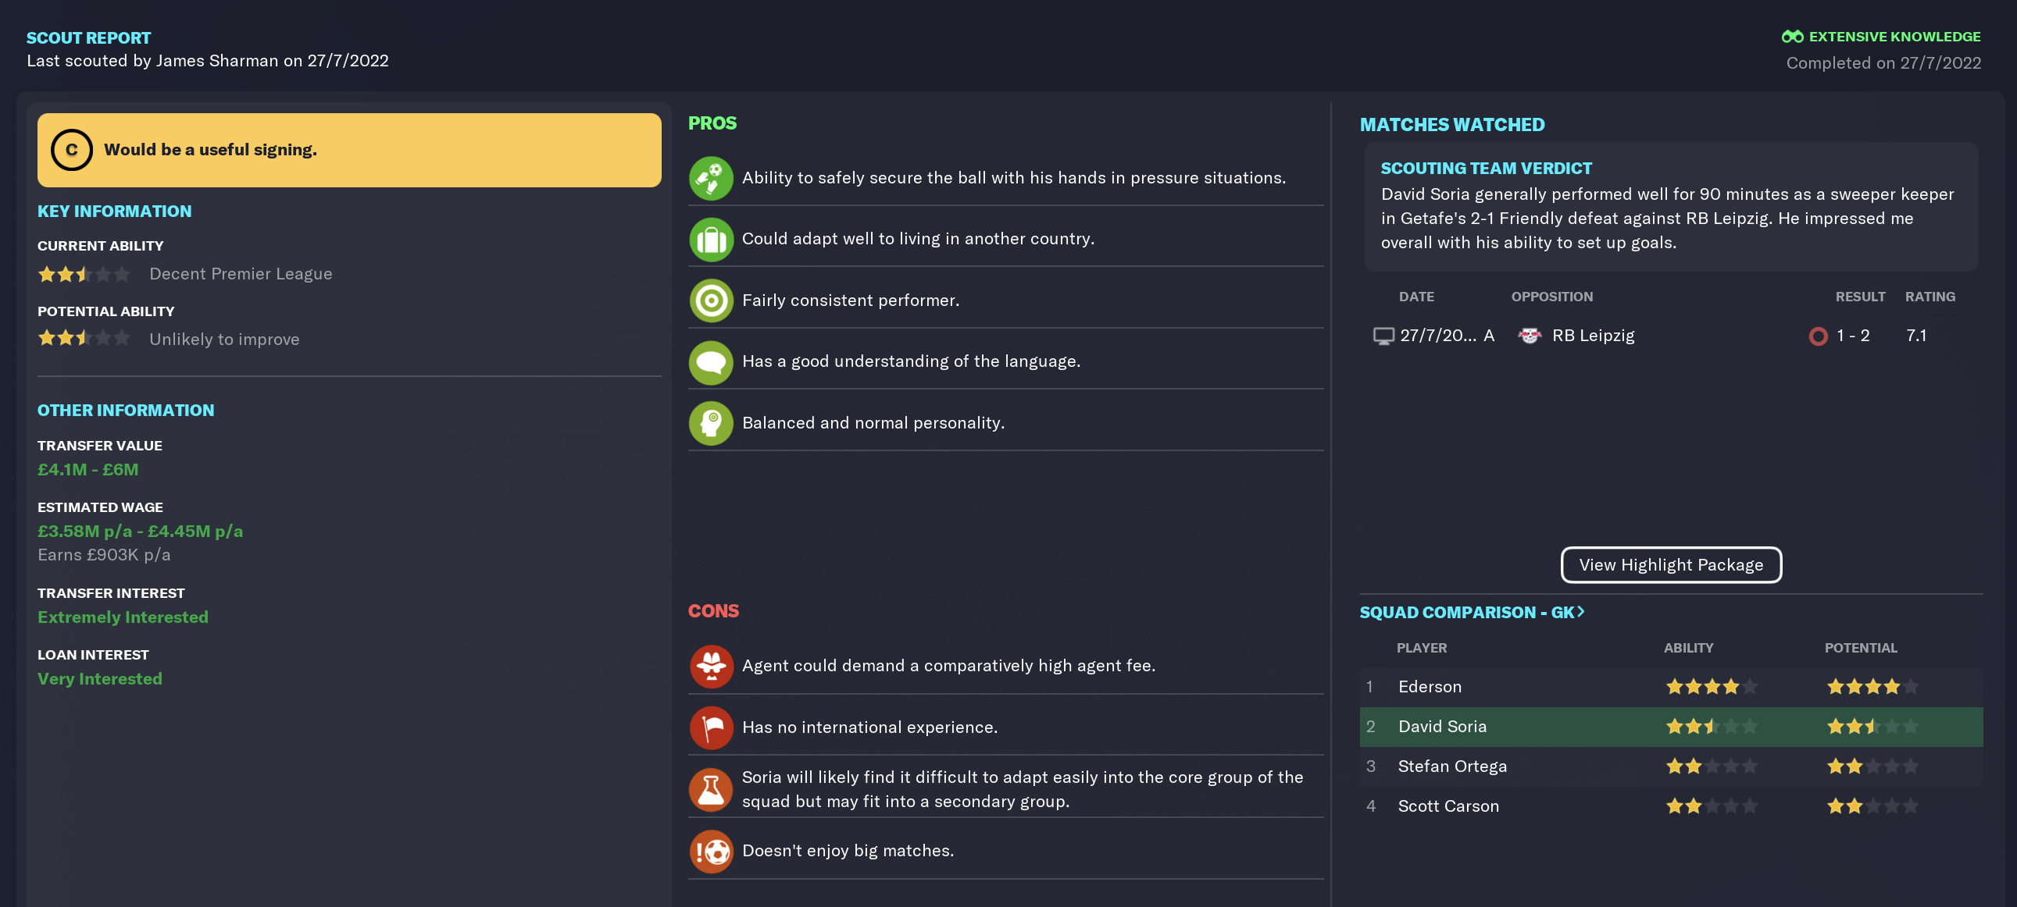2017x907 pixels.
Task: Click 'Very Interested' loan interest
Action: point(99,679)
